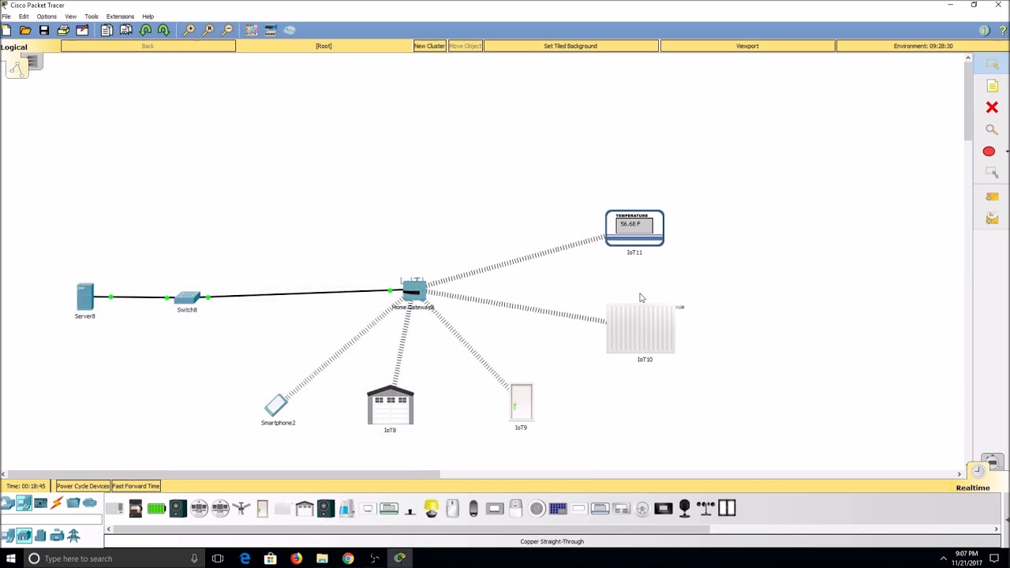Image resolution: width=1010 pixels, height=568 pixels.
Task: Select the Smartphone2 device
Action: point(276,405)
